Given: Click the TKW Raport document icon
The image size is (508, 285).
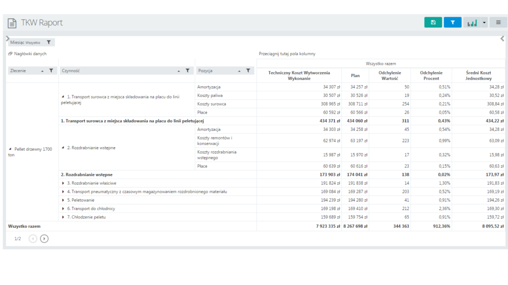Looking at the screenshot, I should (12, 23).
